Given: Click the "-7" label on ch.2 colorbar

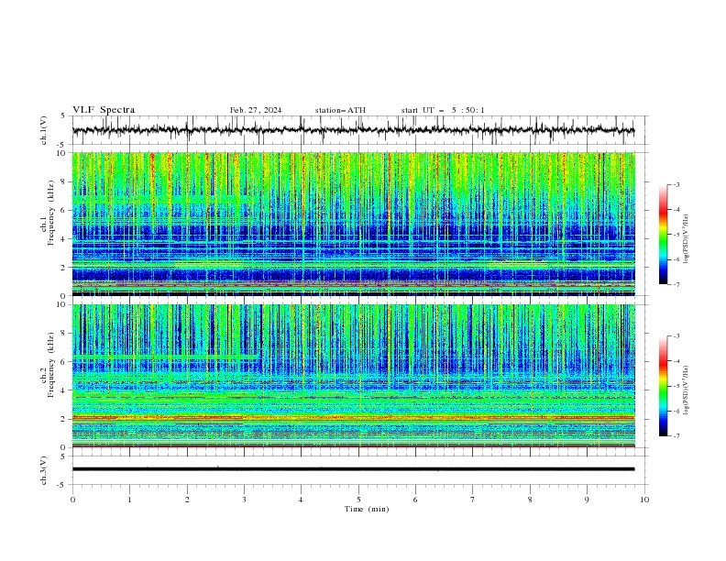Looking at the screenshot, I should (676, 436).
